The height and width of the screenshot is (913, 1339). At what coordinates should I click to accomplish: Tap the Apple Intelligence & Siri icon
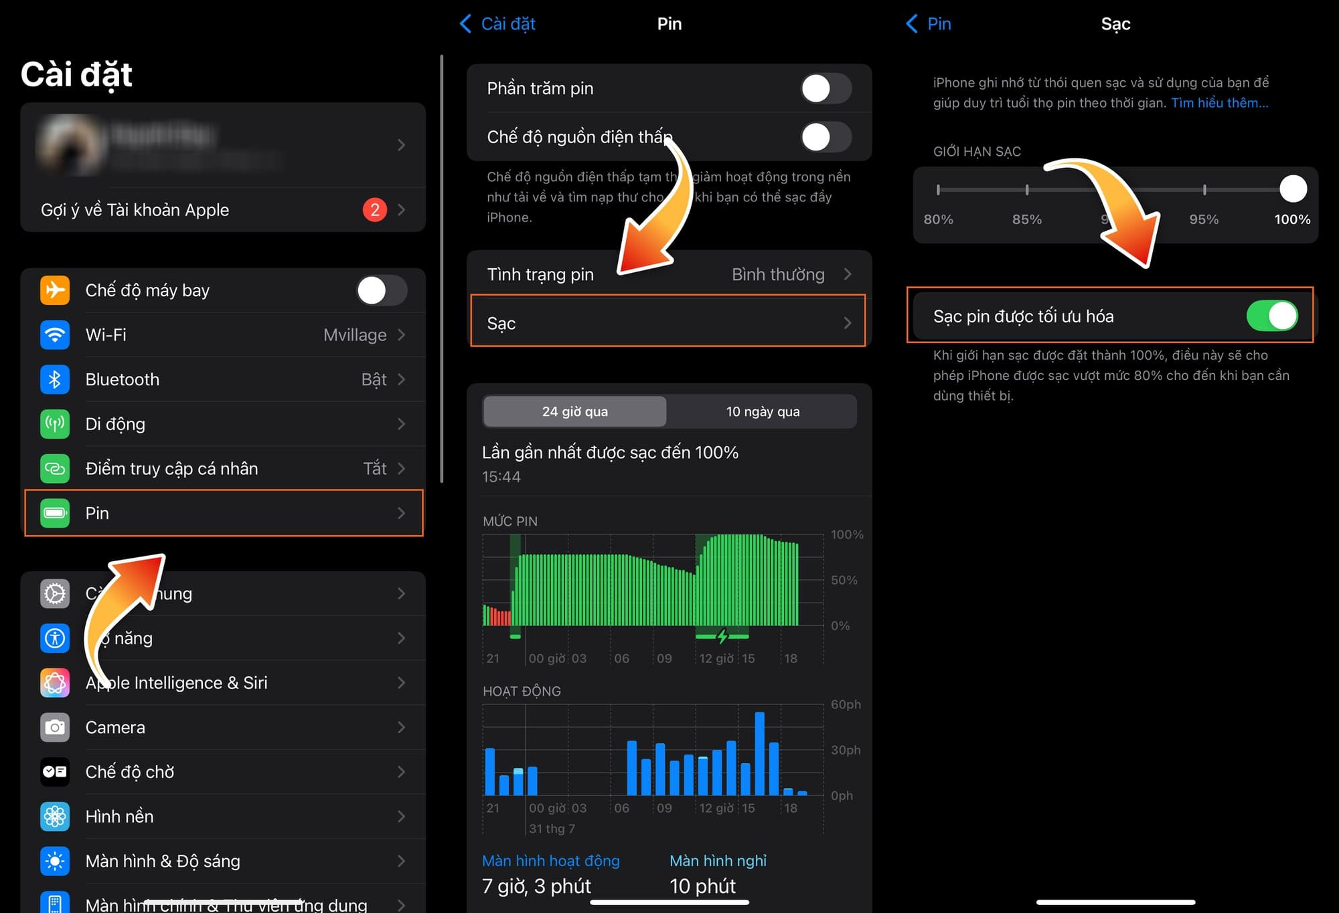(55, 683)
